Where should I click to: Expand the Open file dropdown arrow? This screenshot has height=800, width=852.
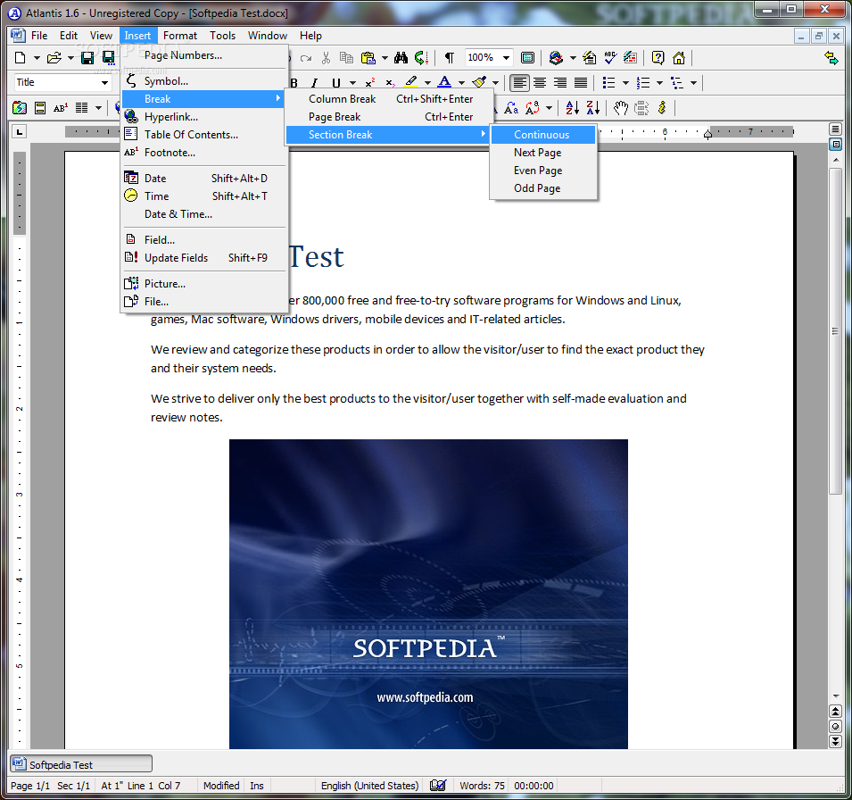pos(70,58)
